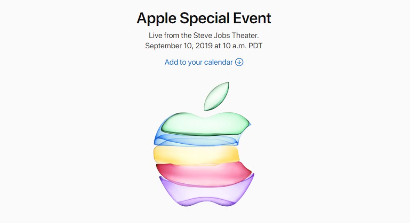The width and height of the screenshot is (410, 223).
Task: Select the yellow band of the Apple logo
Action: pos(196,154)
